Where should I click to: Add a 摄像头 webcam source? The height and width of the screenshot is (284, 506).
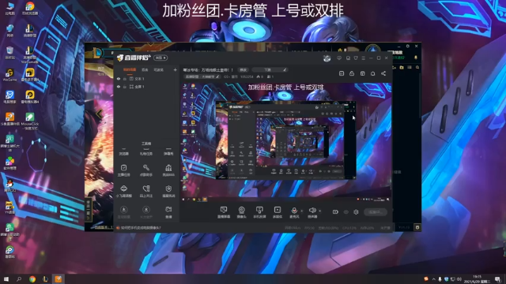point(241,212)
